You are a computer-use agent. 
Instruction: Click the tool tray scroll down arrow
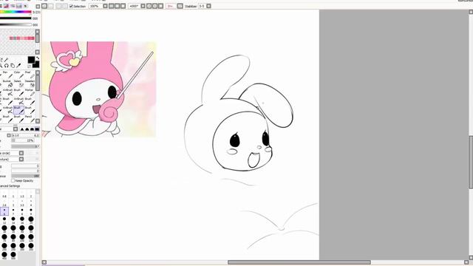[38, 121]
